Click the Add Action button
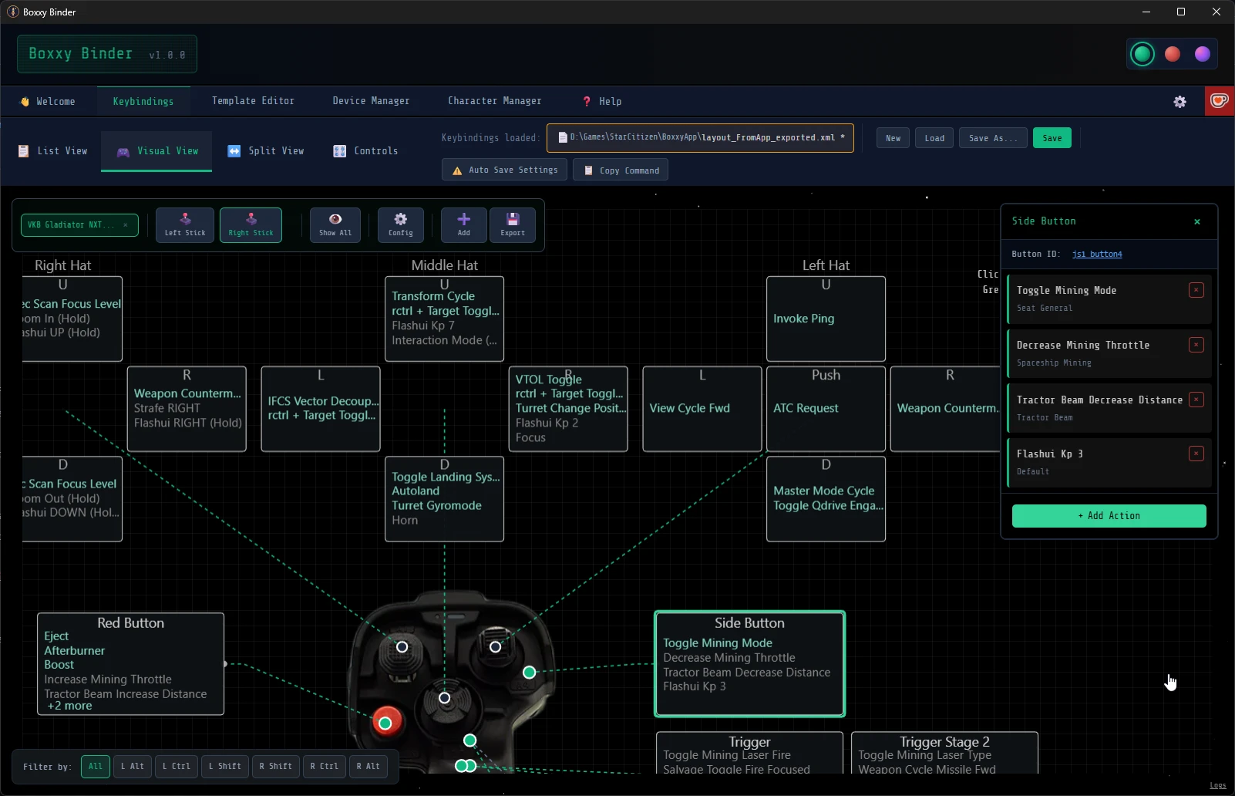Screen dimensions: 1235x796 coord(1109,516)
